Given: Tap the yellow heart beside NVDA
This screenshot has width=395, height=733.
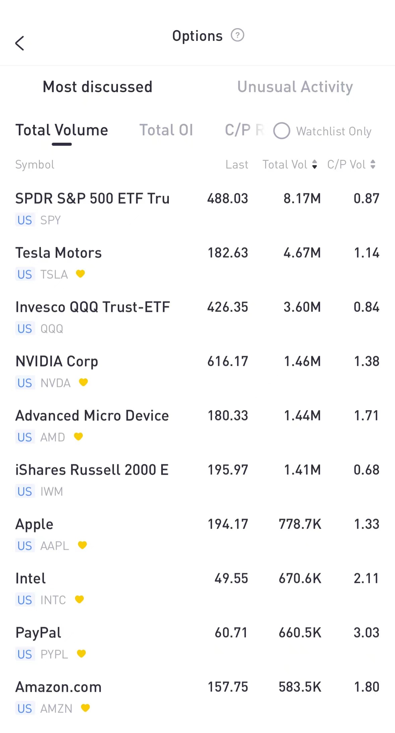Looking at the screenshot, I should [x=83, y=382].
